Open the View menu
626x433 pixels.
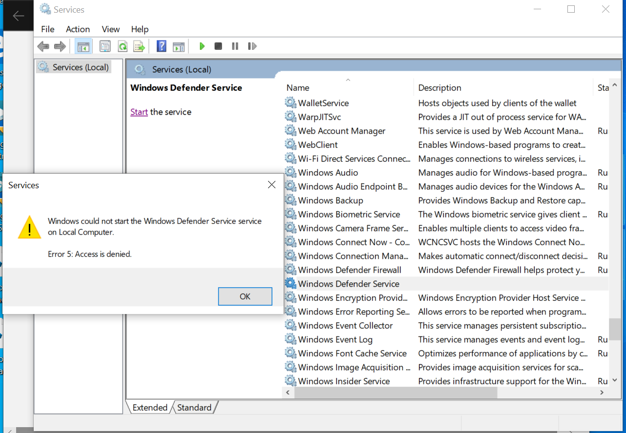tap(111, 29)
